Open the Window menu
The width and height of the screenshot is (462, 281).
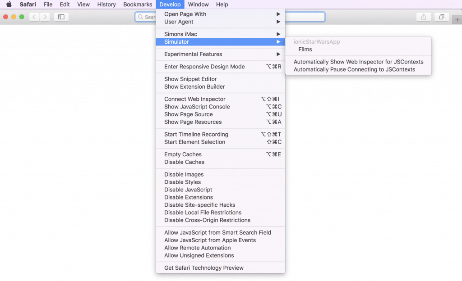coord(199,5)
